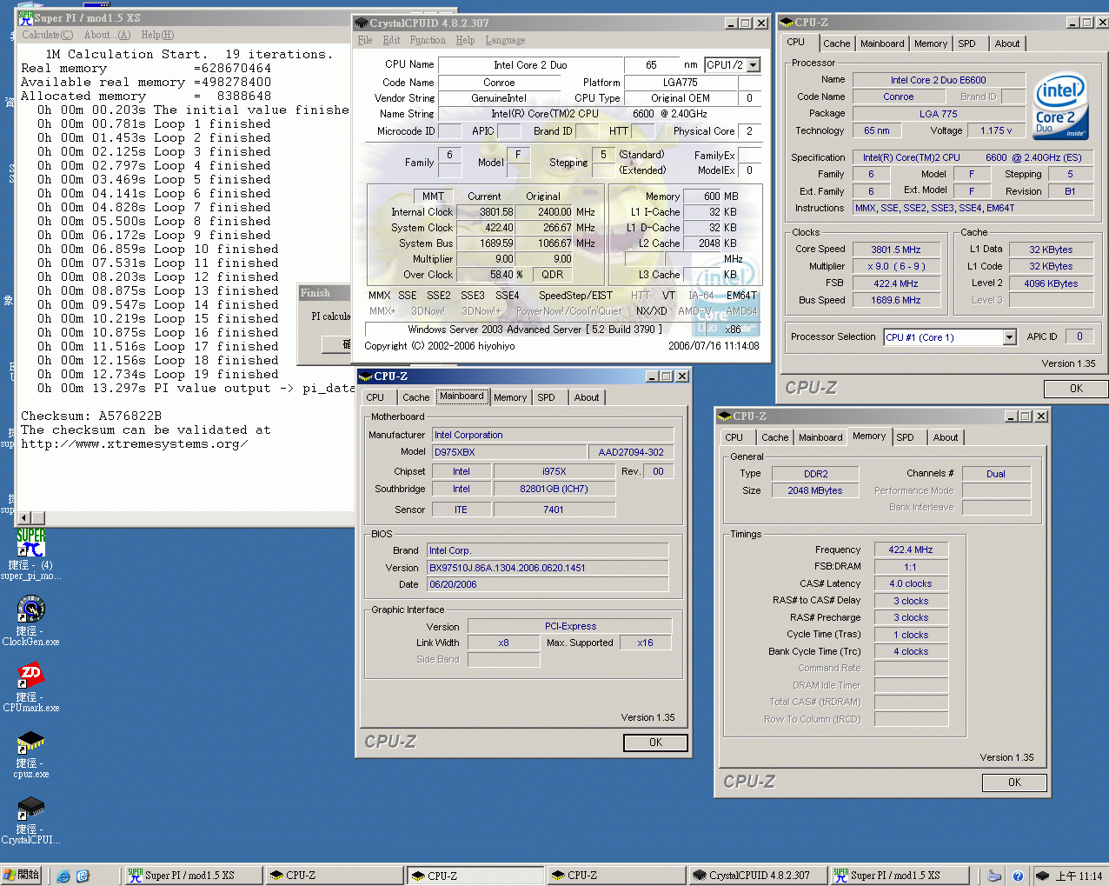
Task: Click the CPU-Z tray icon beside clock
Action: pos(1042,876)
